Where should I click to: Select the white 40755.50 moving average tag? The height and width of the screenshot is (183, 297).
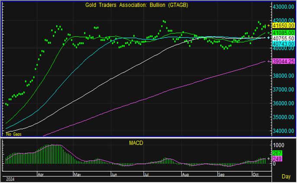point(283,38)
